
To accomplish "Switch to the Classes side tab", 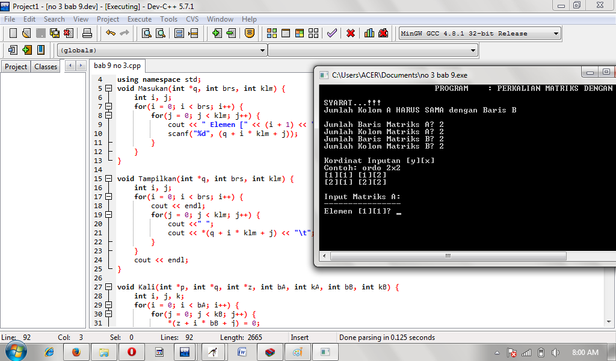I will (46, 67).
